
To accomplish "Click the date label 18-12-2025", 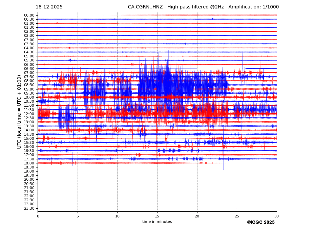I will click(x=49, y=7).
